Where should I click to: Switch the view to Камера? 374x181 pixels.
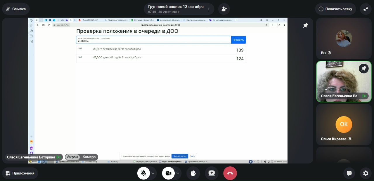89,157
